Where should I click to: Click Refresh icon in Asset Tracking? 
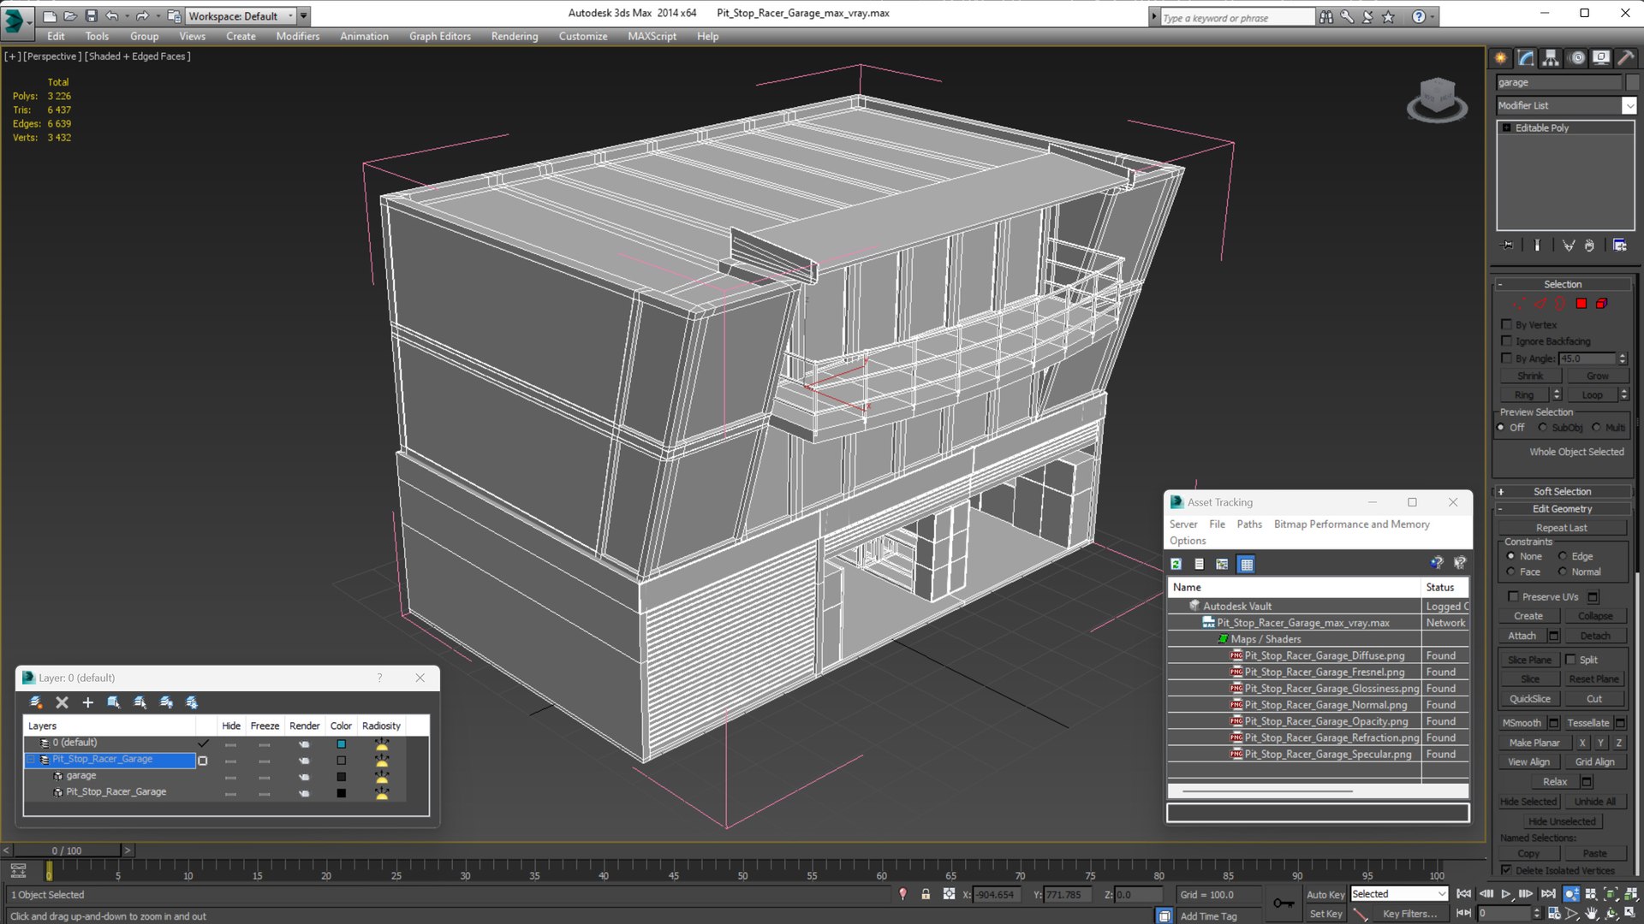point(1176,564)
